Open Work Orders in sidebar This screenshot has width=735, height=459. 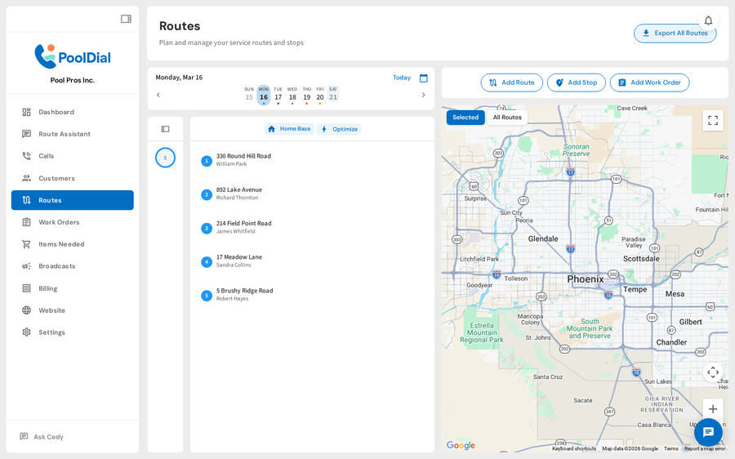click(59, 222)
